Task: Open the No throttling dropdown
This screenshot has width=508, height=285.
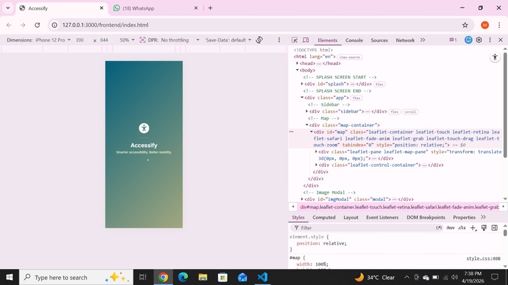Action: coord(180,40)
